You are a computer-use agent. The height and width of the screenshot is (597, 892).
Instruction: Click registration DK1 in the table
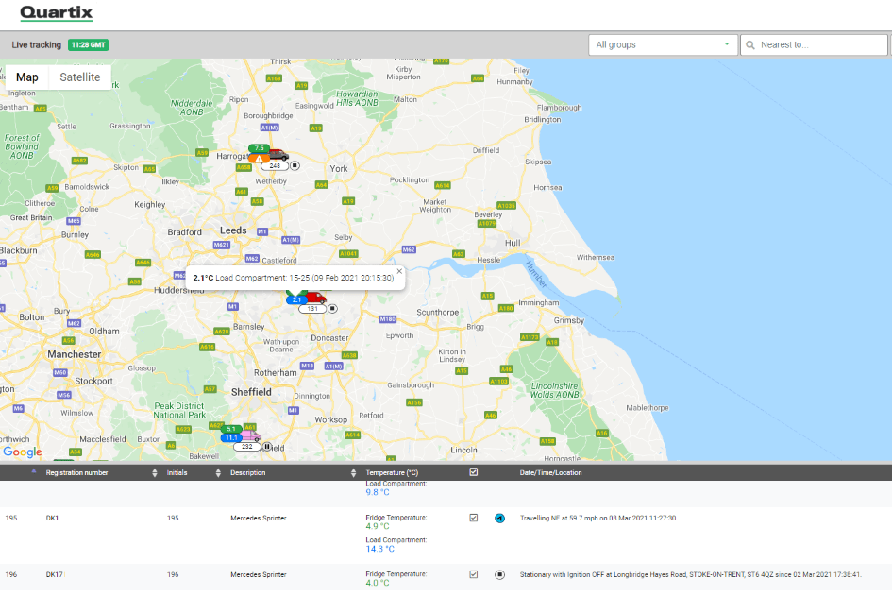[52, 519]
